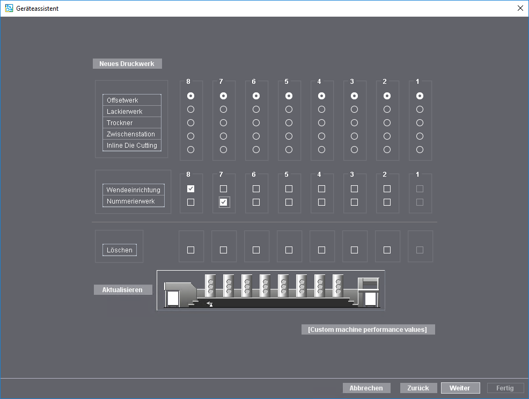Select Inline Die Cutting radio for unit 3
The width and height of the screenshot is (529, 399).
click(x=354, y=149)
